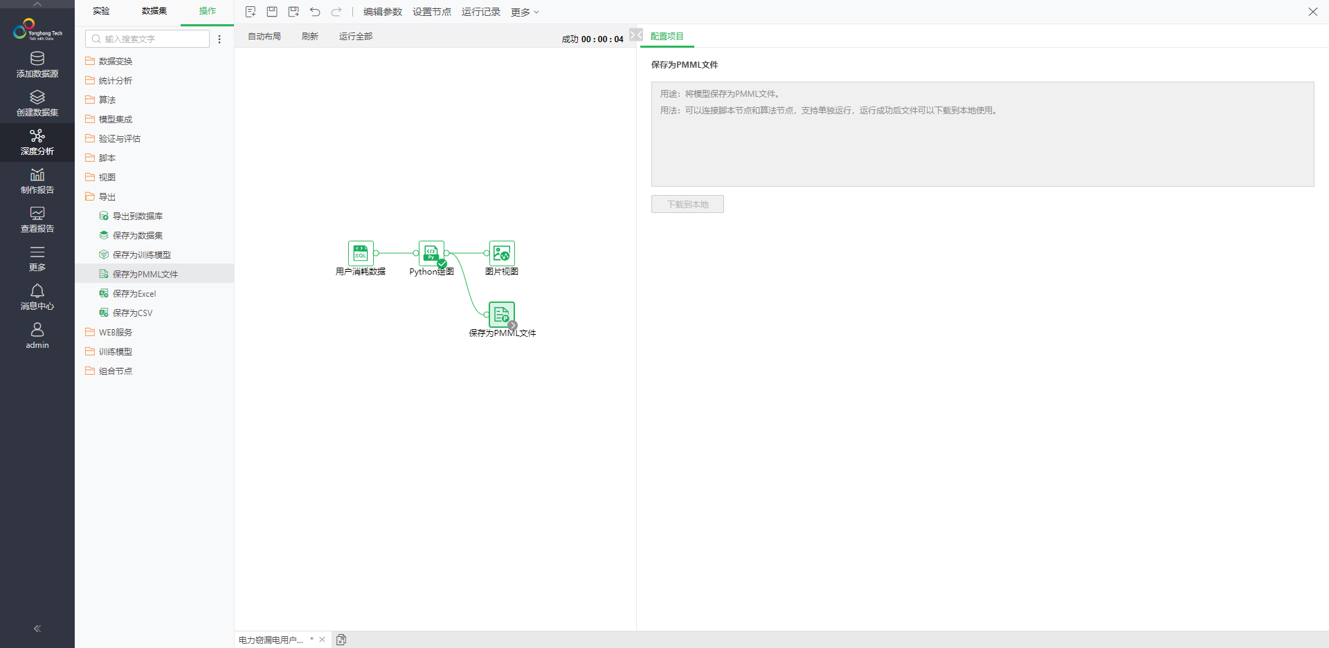Click the Yonghong Tech logo
This screenshot has height=648, width=1329.
37,30
